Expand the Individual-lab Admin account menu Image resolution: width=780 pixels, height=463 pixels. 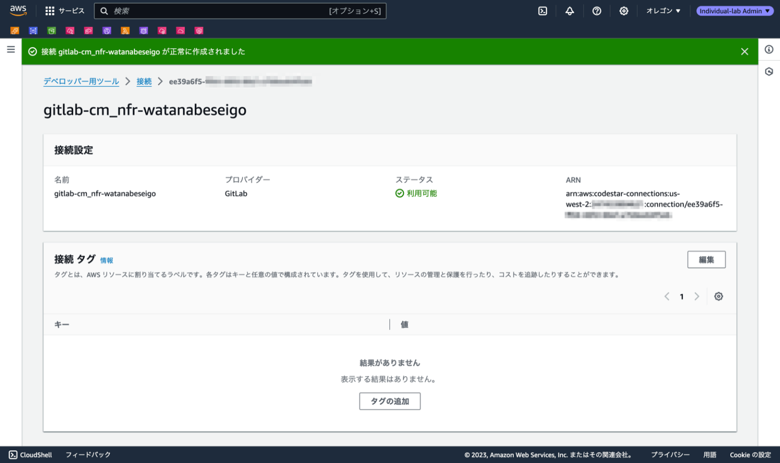(x=734, y=10)
